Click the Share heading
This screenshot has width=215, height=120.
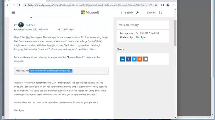point(120,49)
